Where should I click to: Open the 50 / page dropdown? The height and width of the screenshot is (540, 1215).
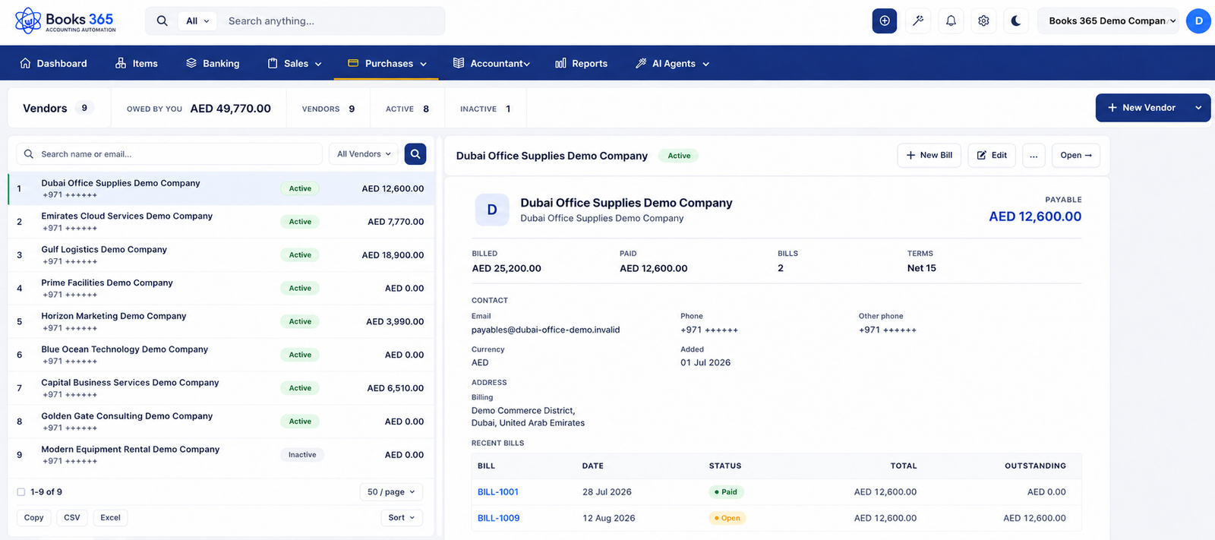point(391,492)
